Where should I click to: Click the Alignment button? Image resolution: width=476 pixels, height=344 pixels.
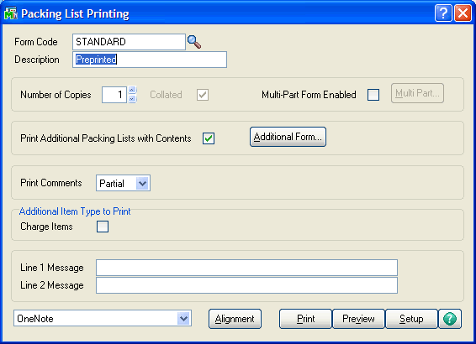click(x=235, y=319)
